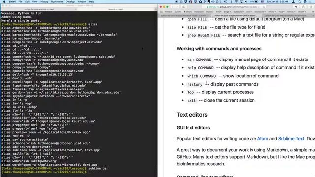Click the cloud upload icon in menu bar
Image resolution: width=315 pixels, height=177 pixels.
200,2
